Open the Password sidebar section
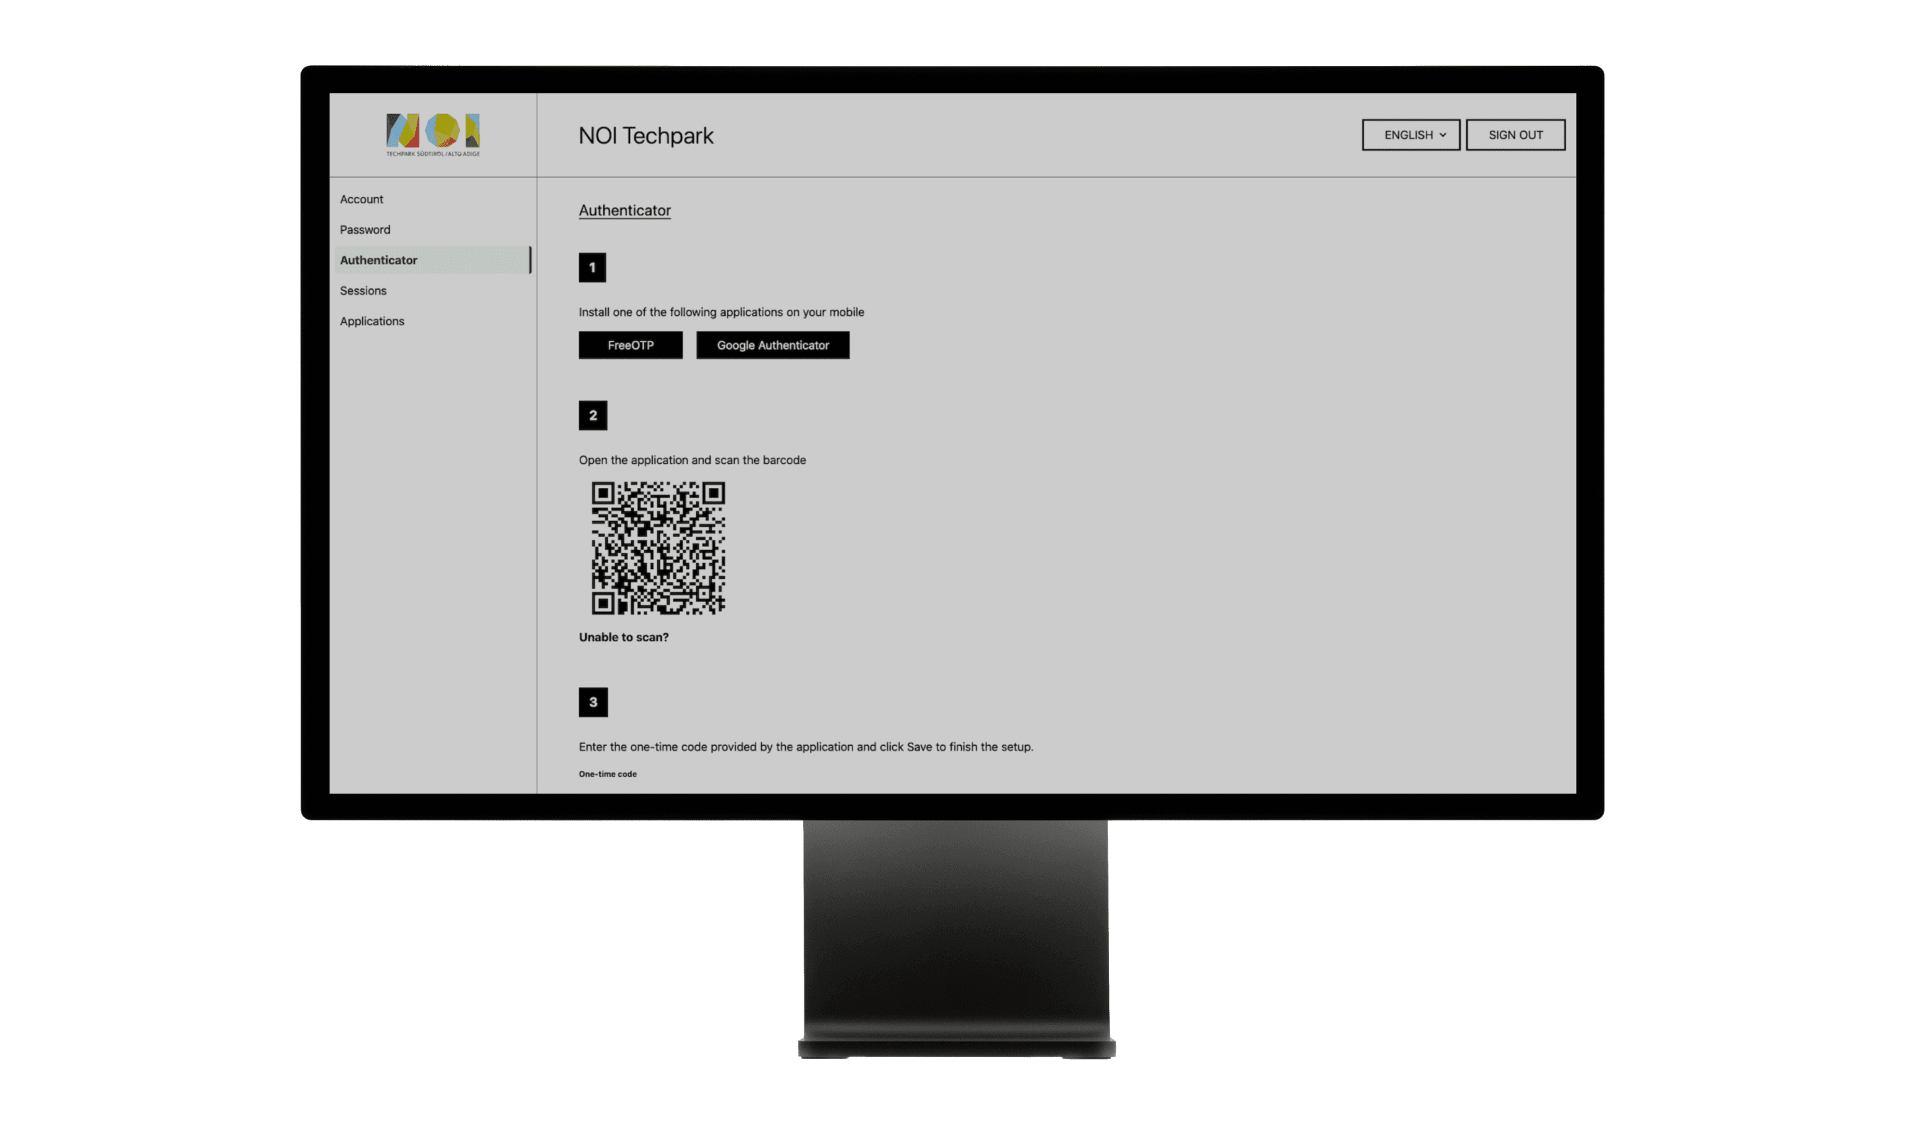 tap(365, 230)
